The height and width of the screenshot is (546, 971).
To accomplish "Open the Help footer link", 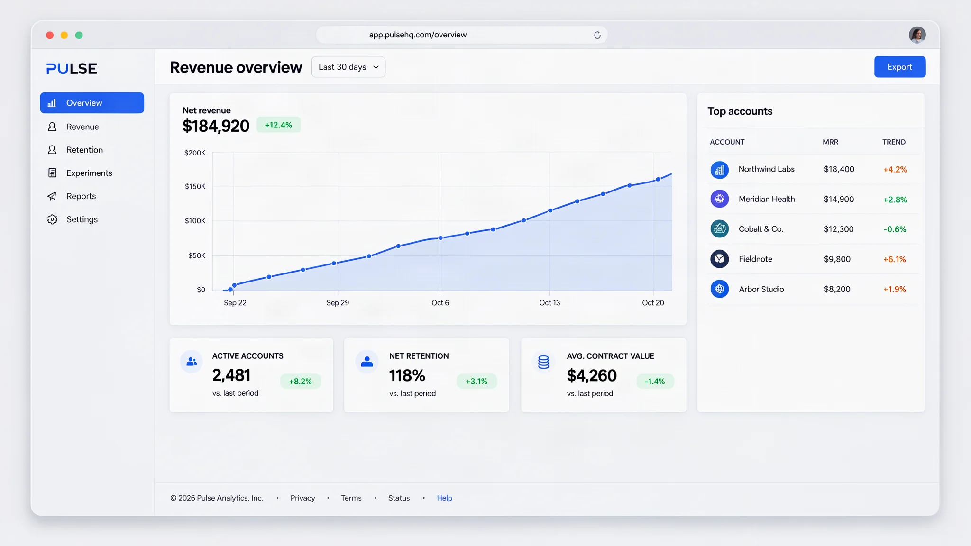I will coord(444,498).
